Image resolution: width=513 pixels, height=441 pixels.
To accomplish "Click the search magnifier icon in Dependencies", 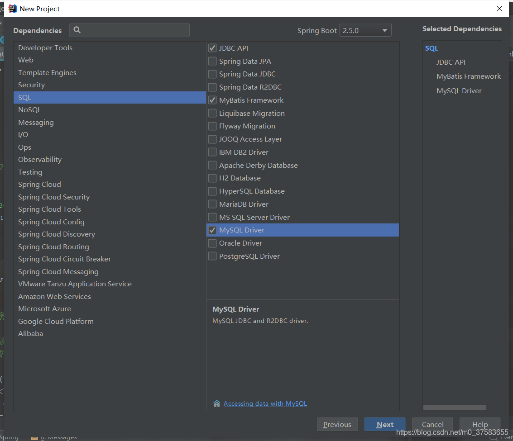I will point(77,30).
